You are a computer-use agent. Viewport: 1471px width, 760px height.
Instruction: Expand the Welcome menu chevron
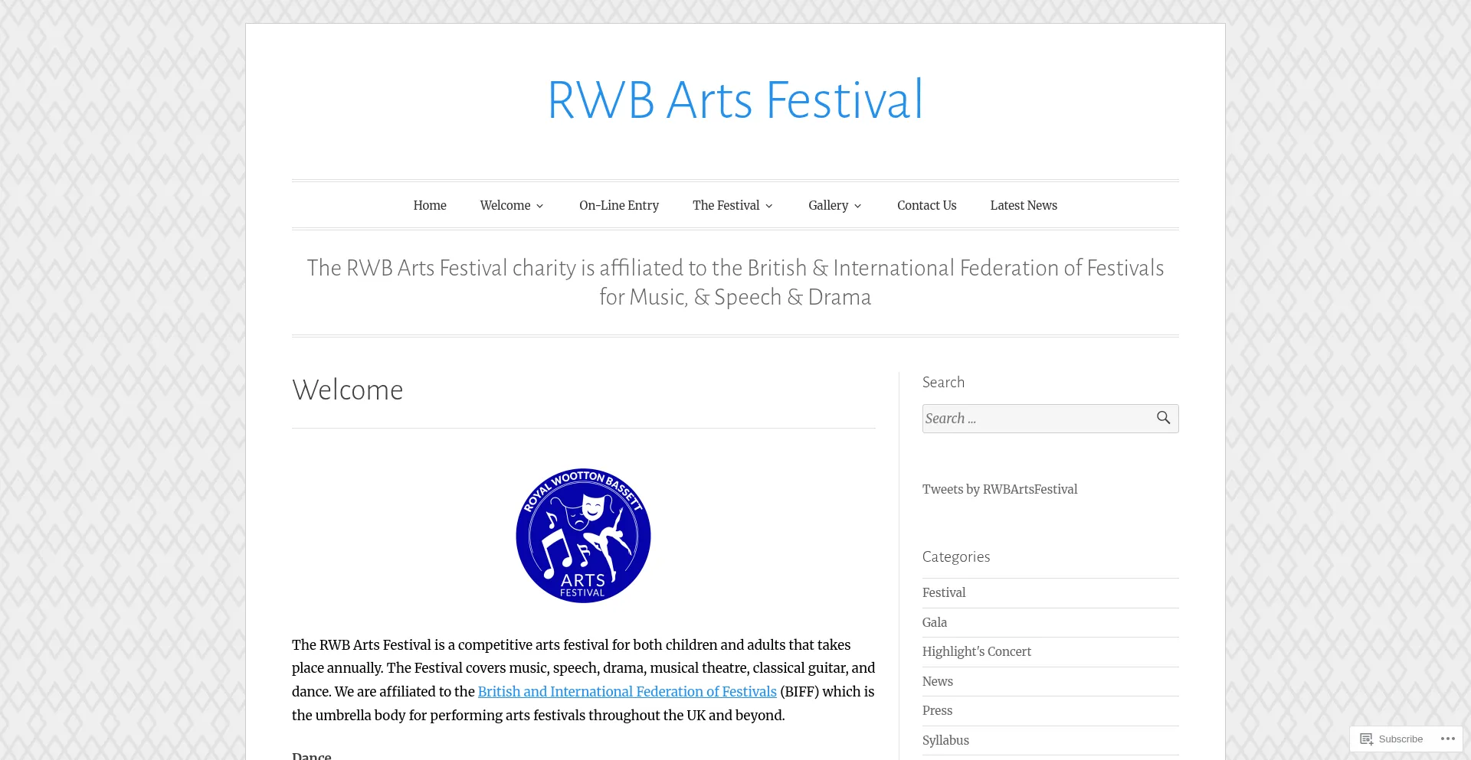pos(539,206)
